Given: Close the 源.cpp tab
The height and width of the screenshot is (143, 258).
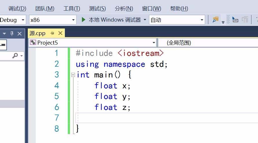Looking at the screenshot, I should coord(61,33).
